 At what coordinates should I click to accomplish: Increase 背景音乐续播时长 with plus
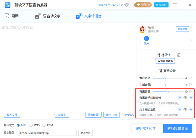pyautogui.click(x=191, y=97)
